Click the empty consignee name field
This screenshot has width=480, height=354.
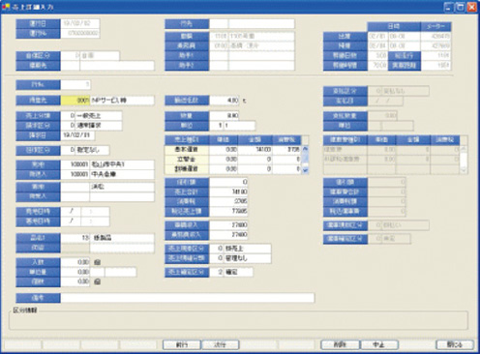click(x=122, y=196)
